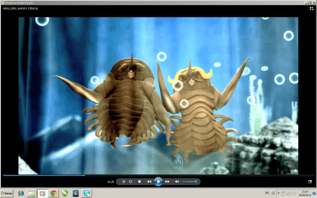Viewport: 317px width, 198px height.
Task: Click the elapsed time 01:39 display
Action: 110,182
